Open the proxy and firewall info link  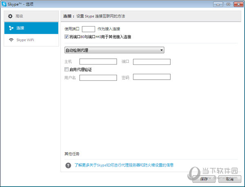124,165
